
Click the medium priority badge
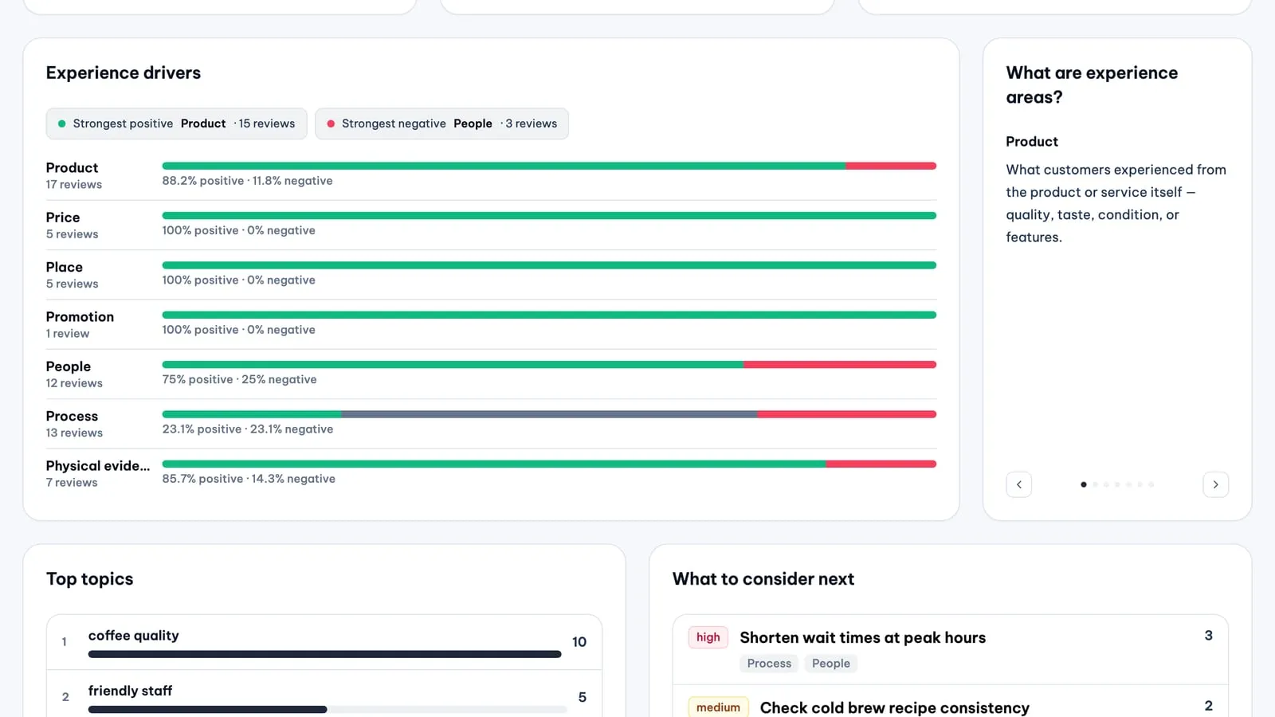coord(718,707)
